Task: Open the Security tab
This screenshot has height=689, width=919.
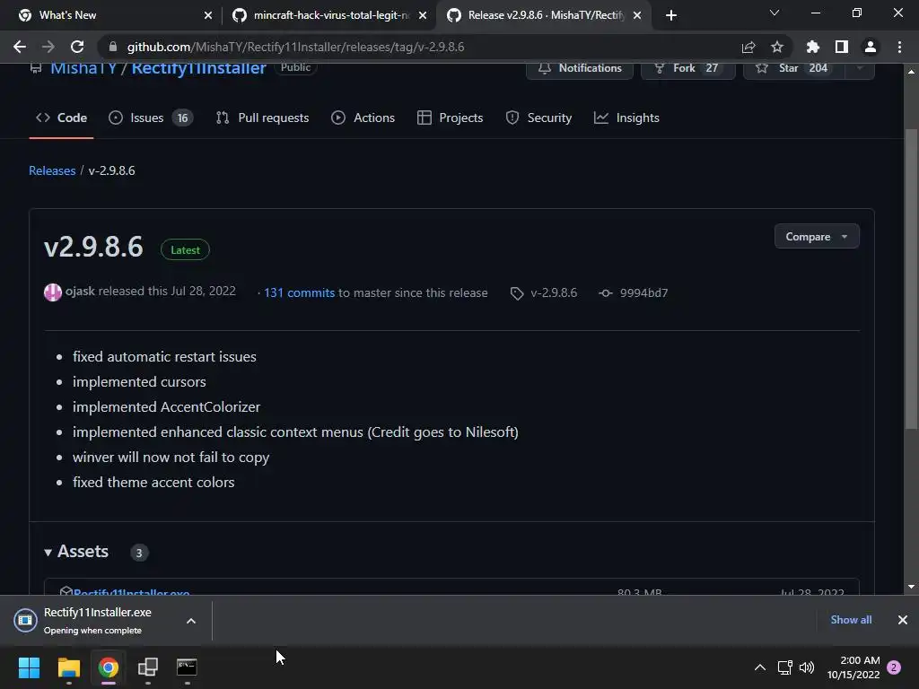Action: pos(538,118)
